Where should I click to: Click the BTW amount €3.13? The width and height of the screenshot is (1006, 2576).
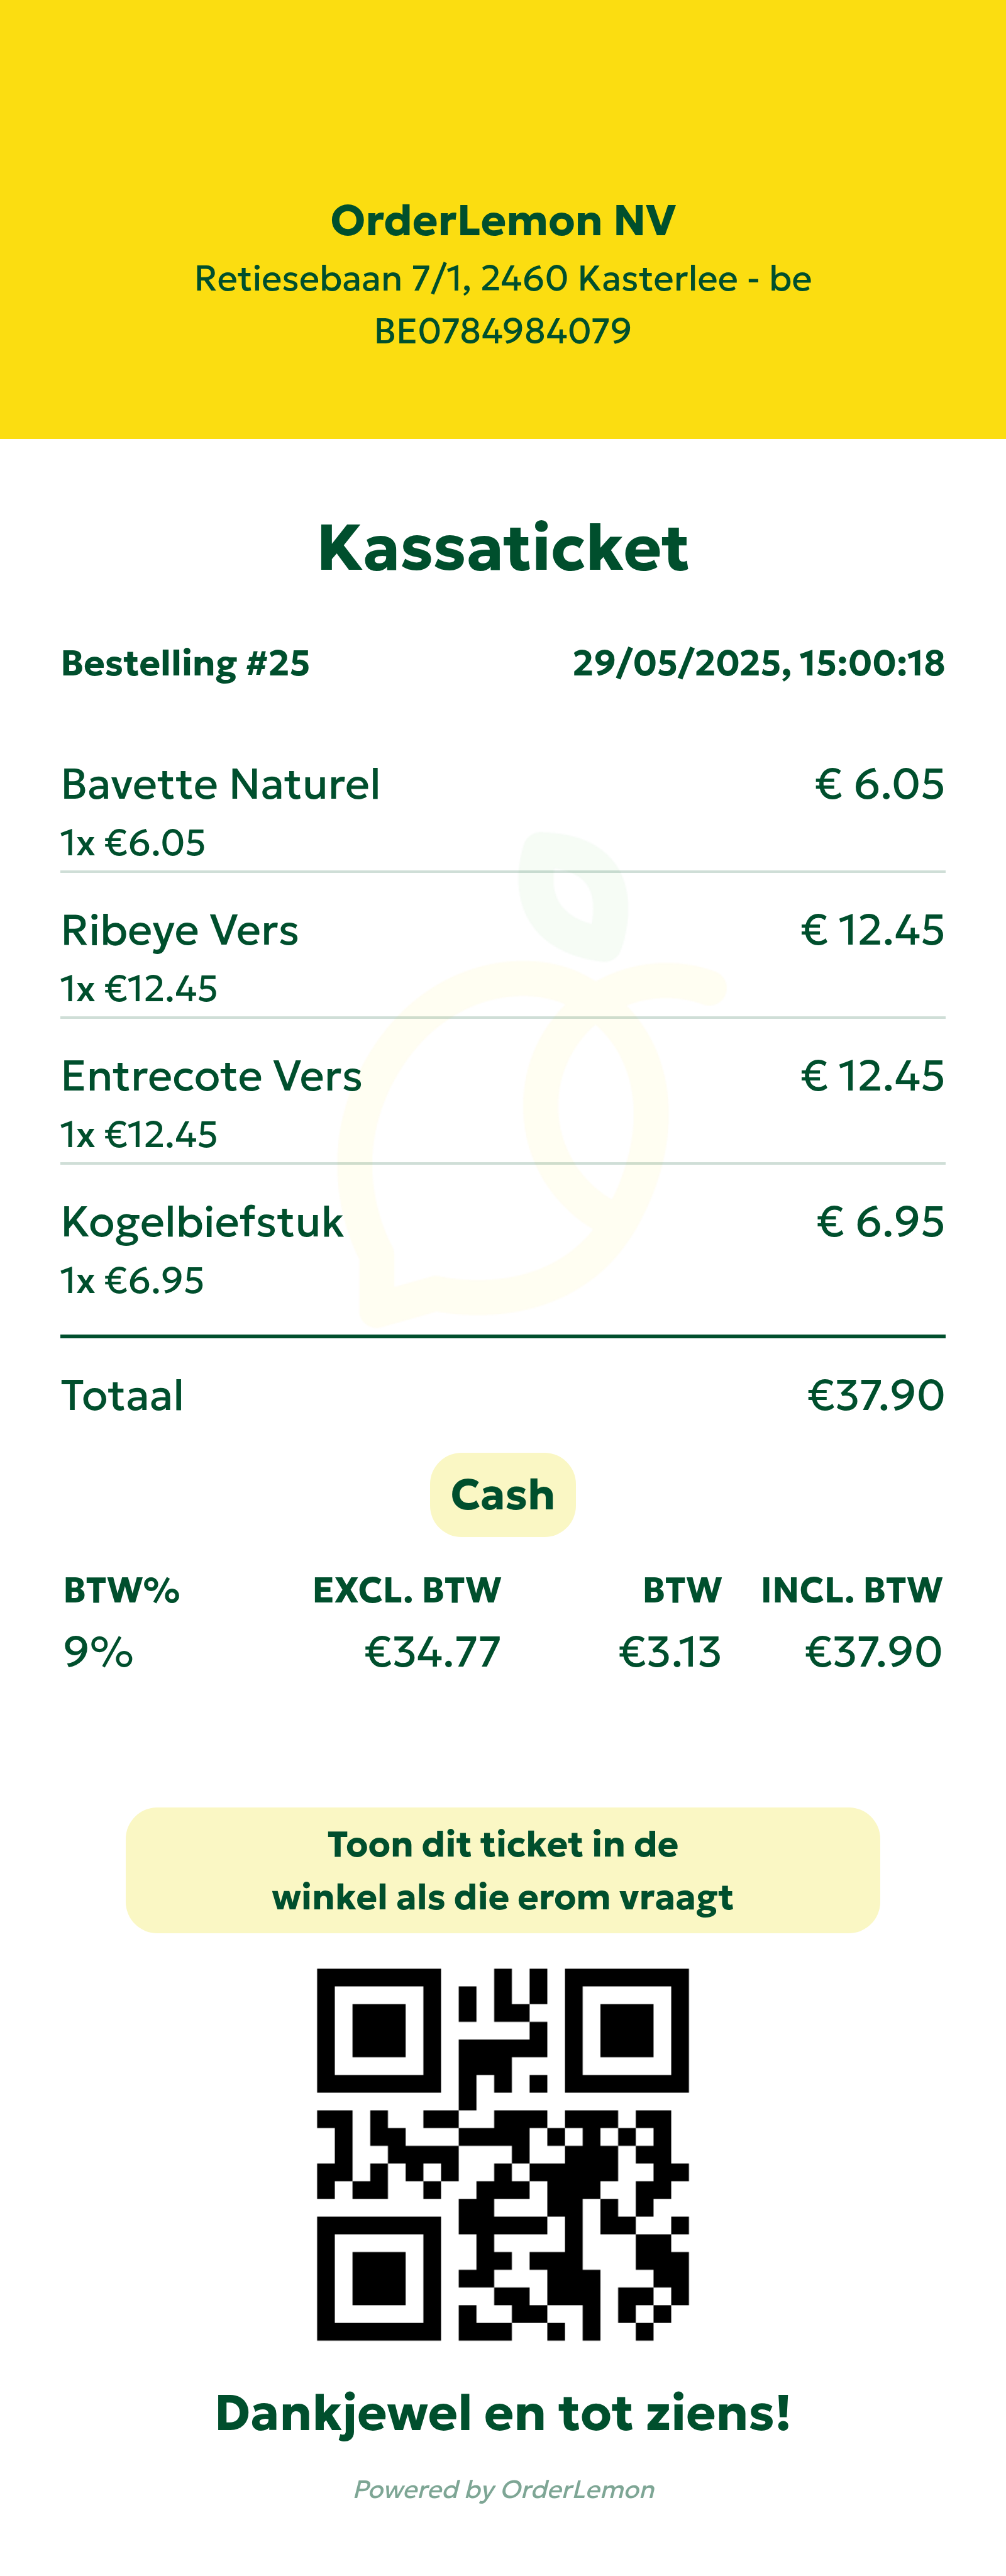click(669, 1652)
